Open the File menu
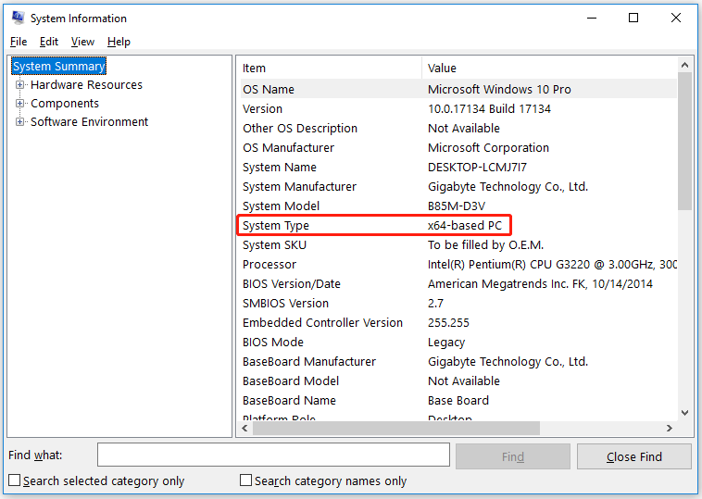Image resolution: width=702 pixels, height=499 pixels. pos(19,42)
